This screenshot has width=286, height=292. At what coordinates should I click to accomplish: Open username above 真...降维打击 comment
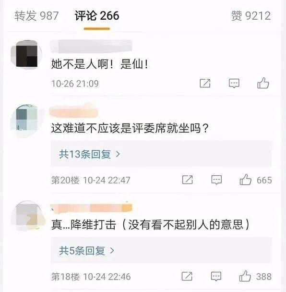(x=91, y=207)
